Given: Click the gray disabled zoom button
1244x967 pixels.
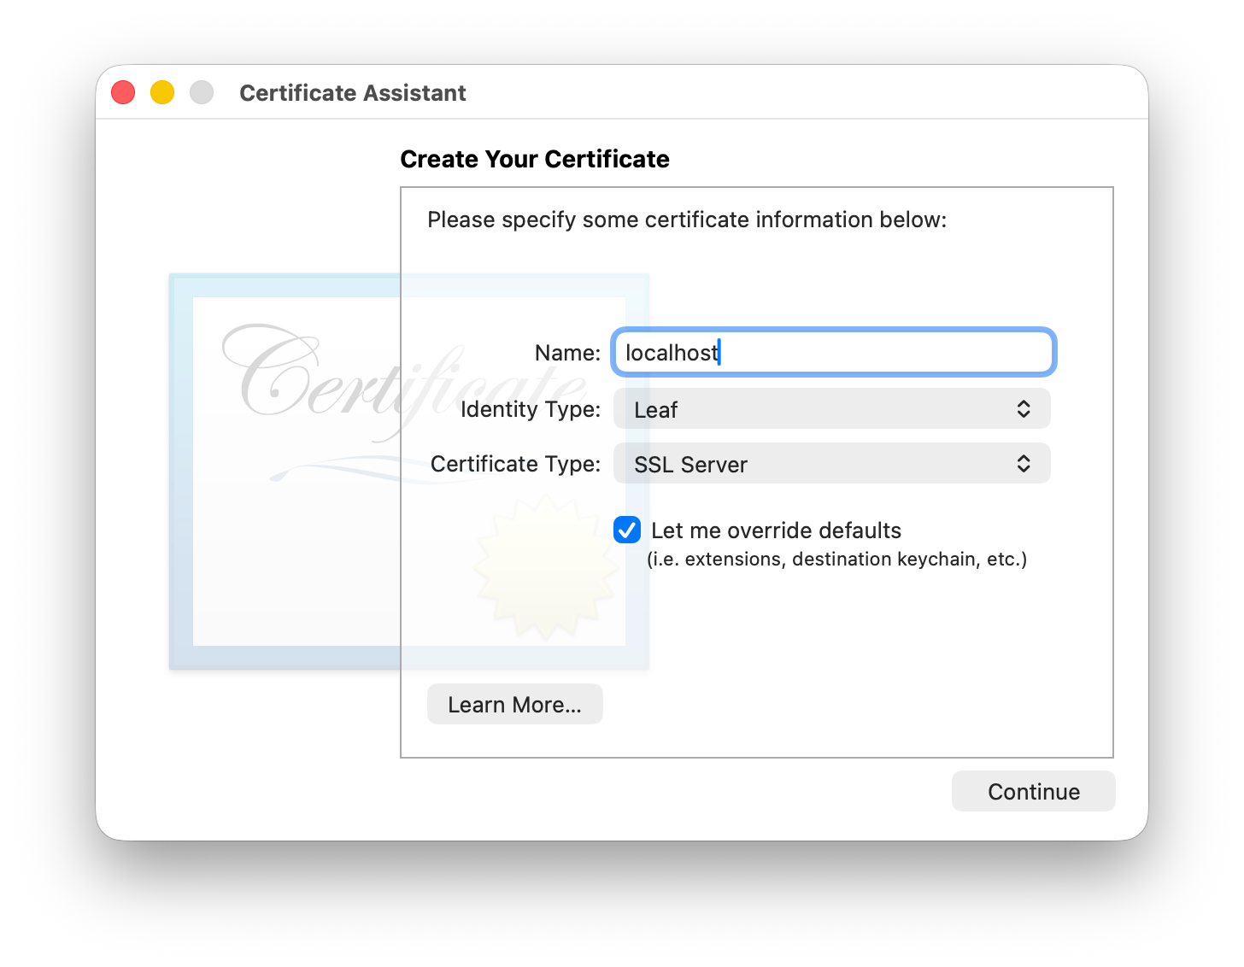Looking at the screenshot, I should [202, 92].
